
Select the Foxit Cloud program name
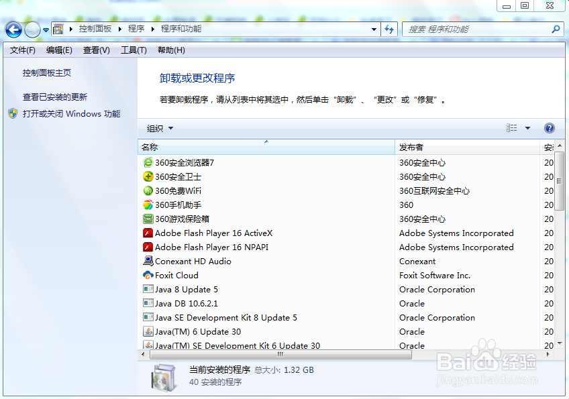(176, 276)
